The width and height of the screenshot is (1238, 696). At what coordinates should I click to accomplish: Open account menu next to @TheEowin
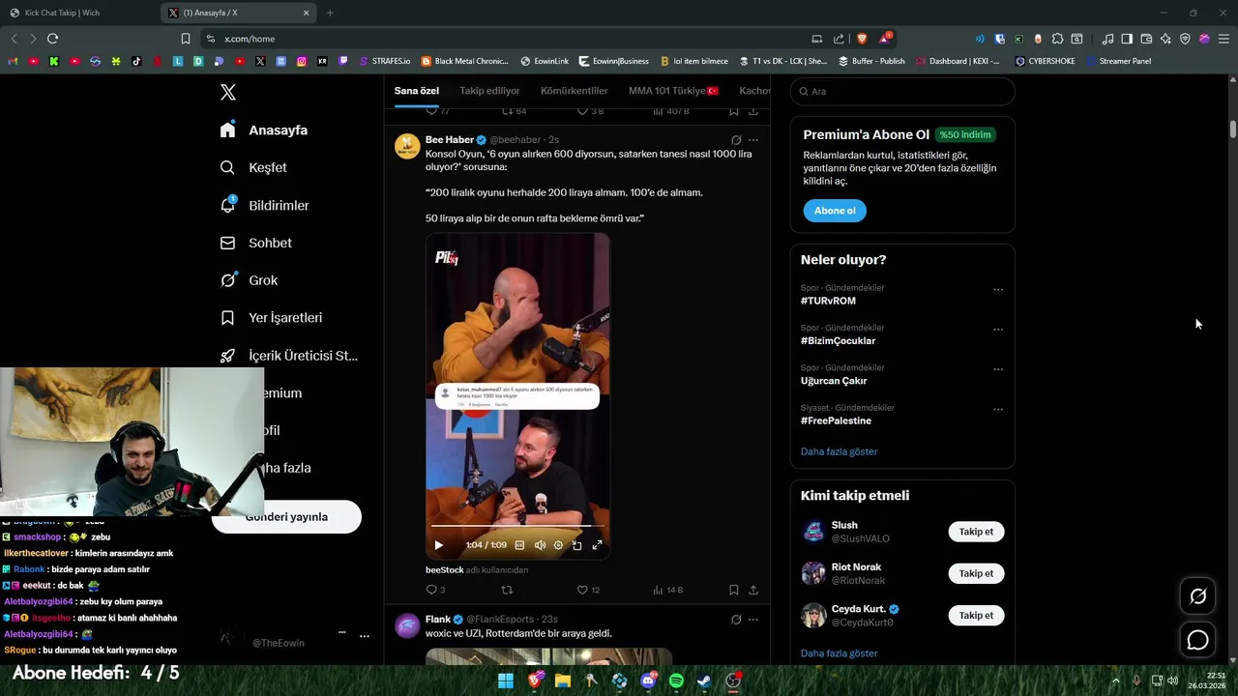pos(365,636)
